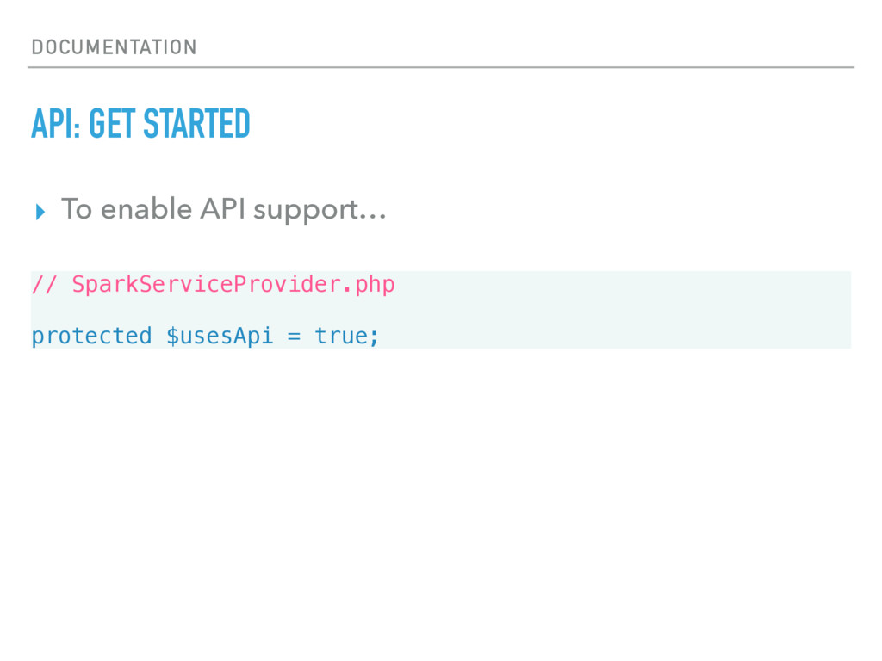Select the word enable in the bullet
882x661 pixels.
[x=146, y=209]
